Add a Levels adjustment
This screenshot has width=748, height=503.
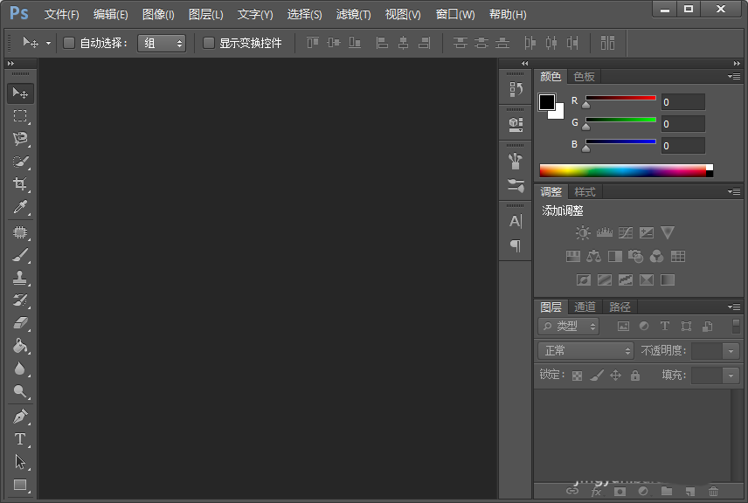[x=605, y=232]
